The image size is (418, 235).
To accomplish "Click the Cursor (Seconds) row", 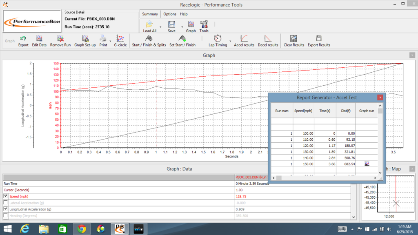I will point(177,190).
